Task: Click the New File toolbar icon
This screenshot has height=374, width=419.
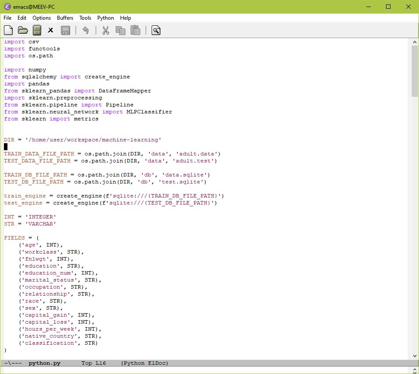Action: click(x=8, y=30)
